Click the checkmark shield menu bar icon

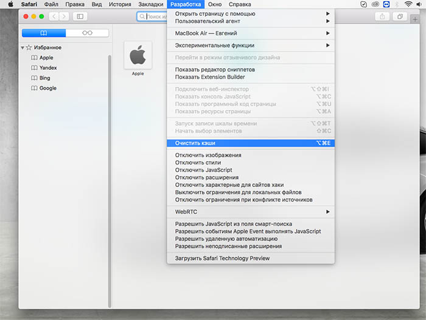tap(363, 4)
